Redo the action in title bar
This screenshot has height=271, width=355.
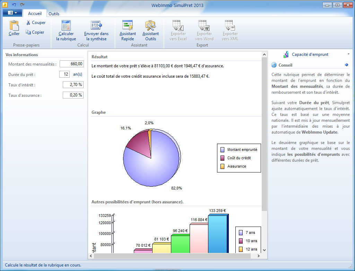pos(22,5)
